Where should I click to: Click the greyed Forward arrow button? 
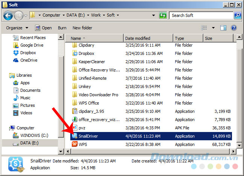click(18, 15)
